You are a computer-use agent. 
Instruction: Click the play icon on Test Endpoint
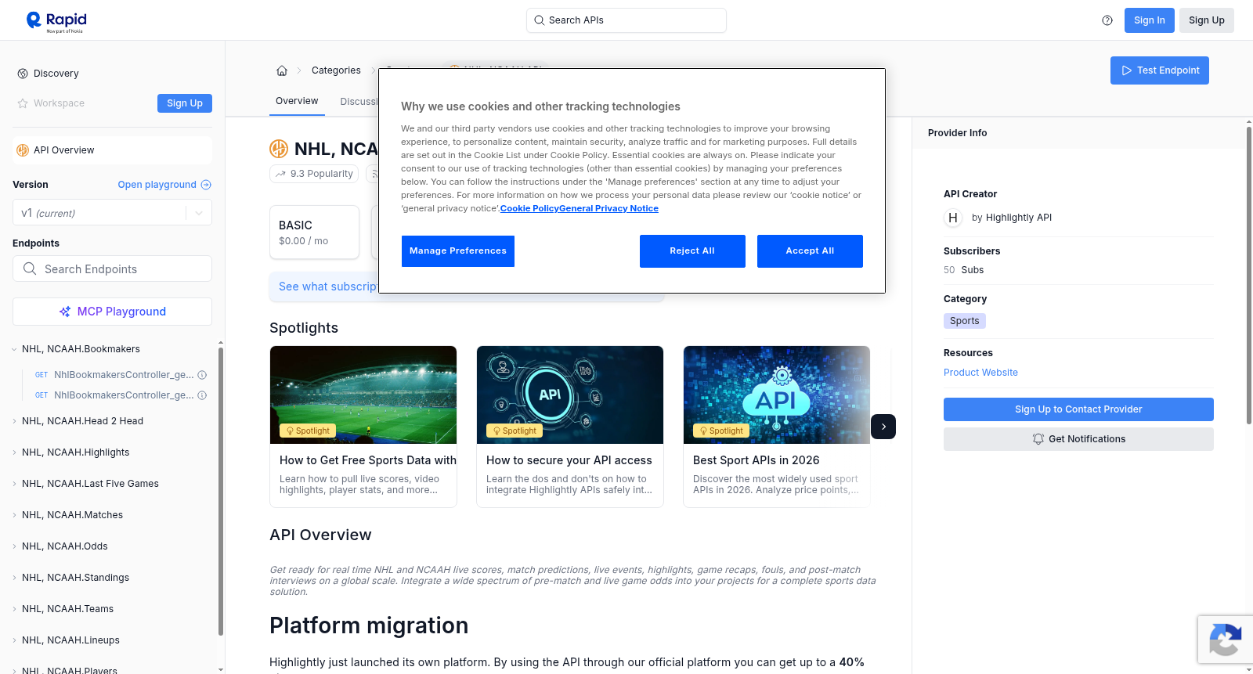(1127, 70)
